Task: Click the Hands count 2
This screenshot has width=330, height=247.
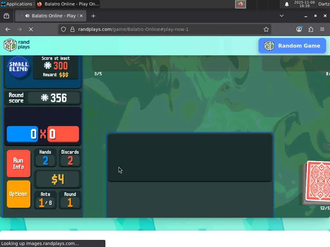Action: (x=45, y=161)
